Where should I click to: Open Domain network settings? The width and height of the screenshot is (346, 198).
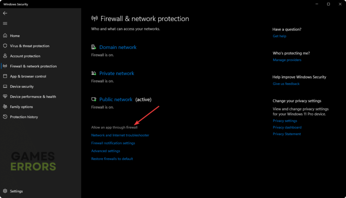[x=118, y=47]
